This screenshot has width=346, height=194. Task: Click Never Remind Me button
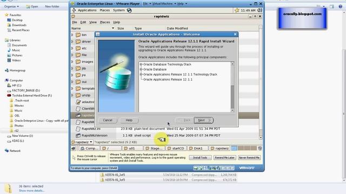coord(249,157)
